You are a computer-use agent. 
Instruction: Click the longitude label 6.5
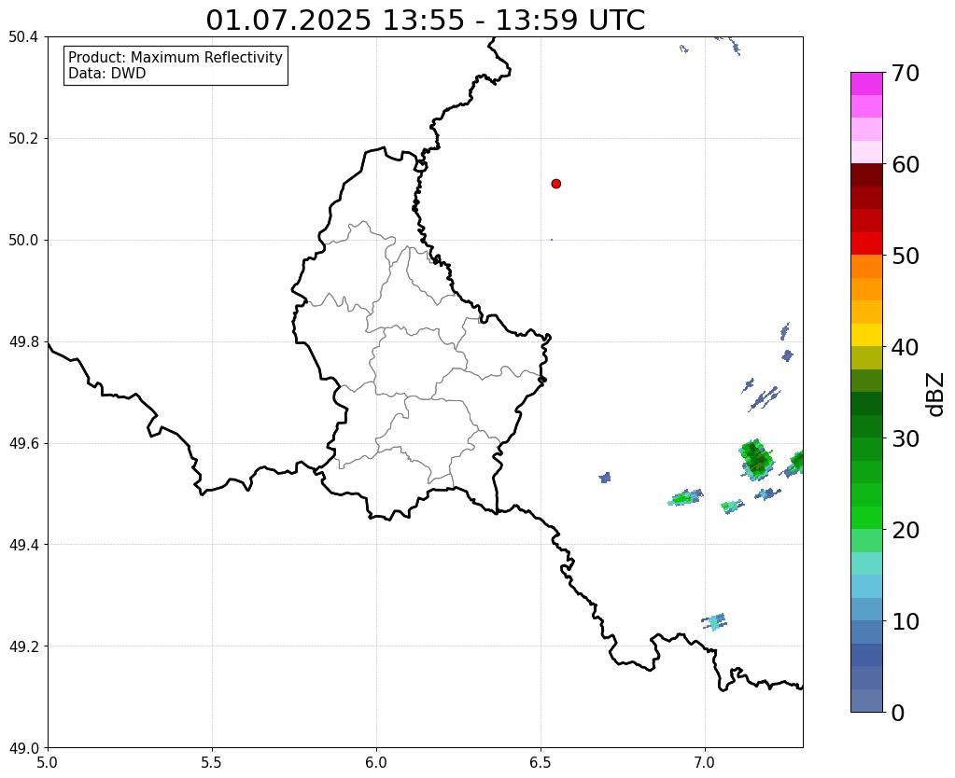(x=541, y=762)
